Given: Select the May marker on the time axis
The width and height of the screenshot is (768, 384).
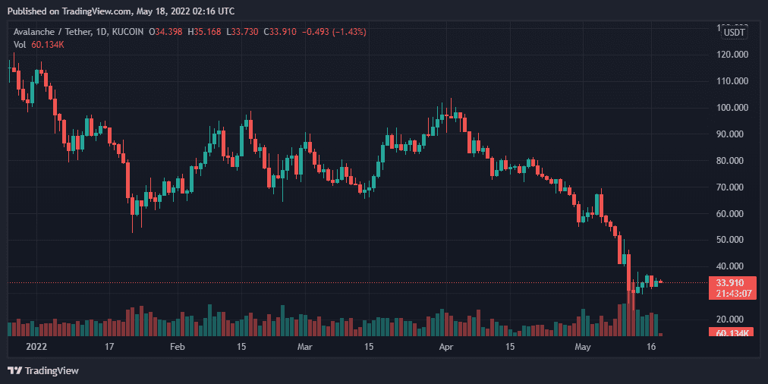Looking at the screenshot, I should [x=582, y=346].
